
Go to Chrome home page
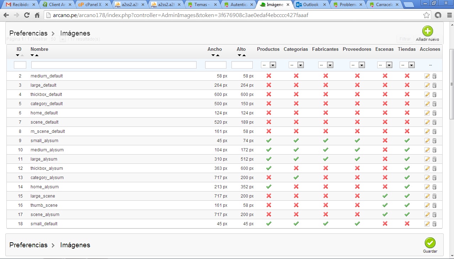coord(37,15)
